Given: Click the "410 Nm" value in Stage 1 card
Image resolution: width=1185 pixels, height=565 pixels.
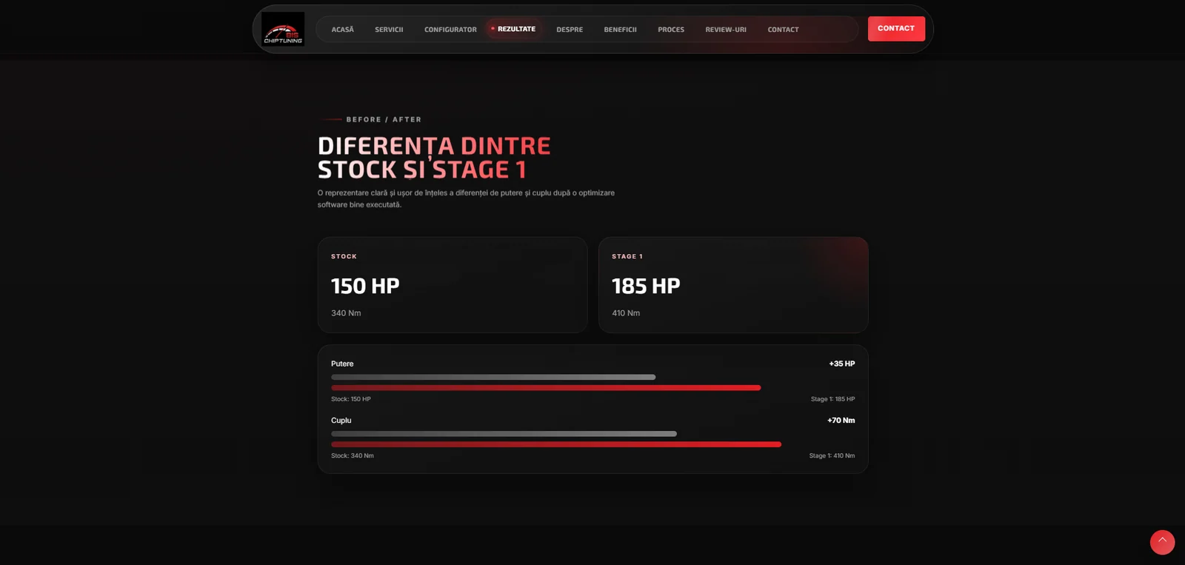Looking at the screenshot, I should click(626, 313).
